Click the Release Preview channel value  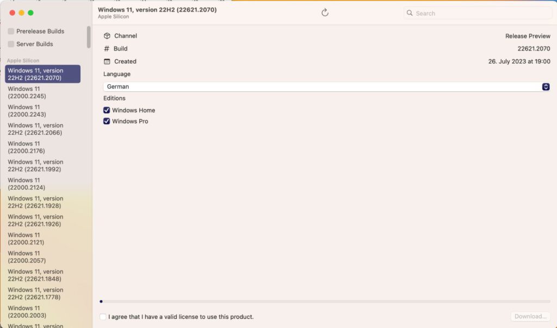(528, 36)
